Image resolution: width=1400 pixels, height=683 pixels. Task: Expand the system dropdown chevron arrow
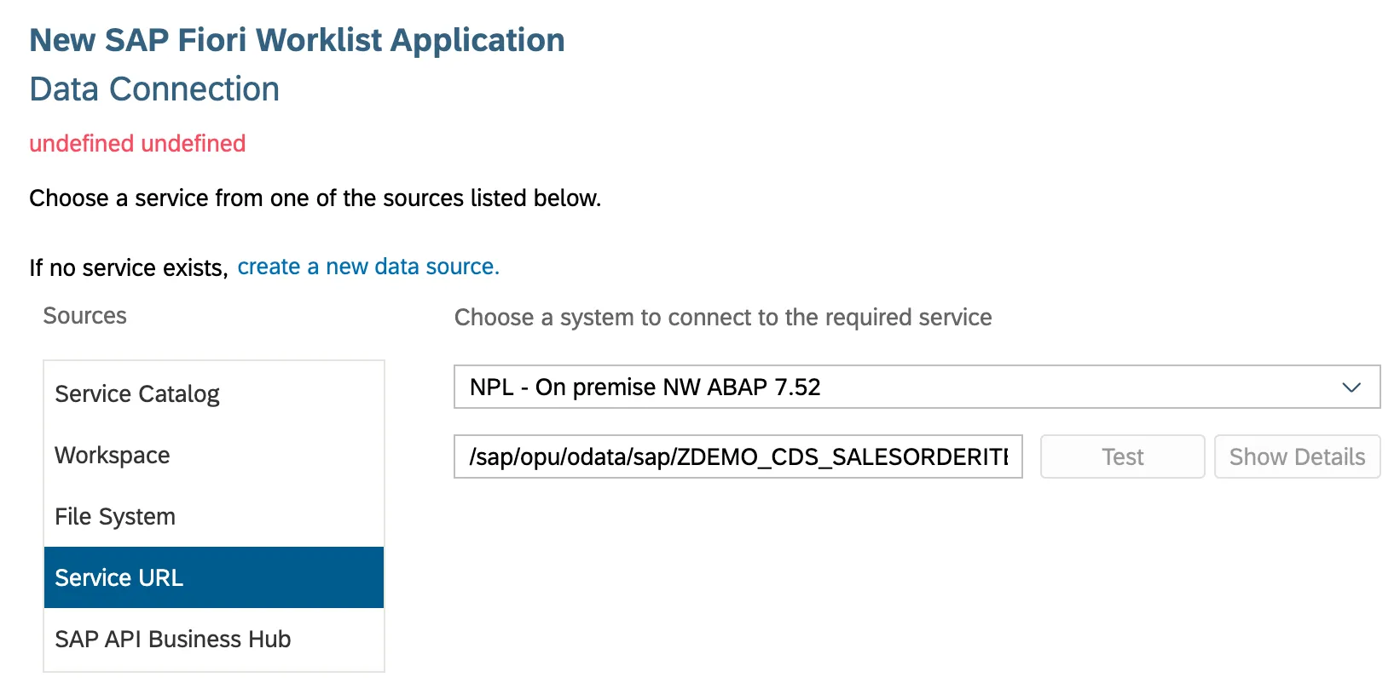point(1351,387)
